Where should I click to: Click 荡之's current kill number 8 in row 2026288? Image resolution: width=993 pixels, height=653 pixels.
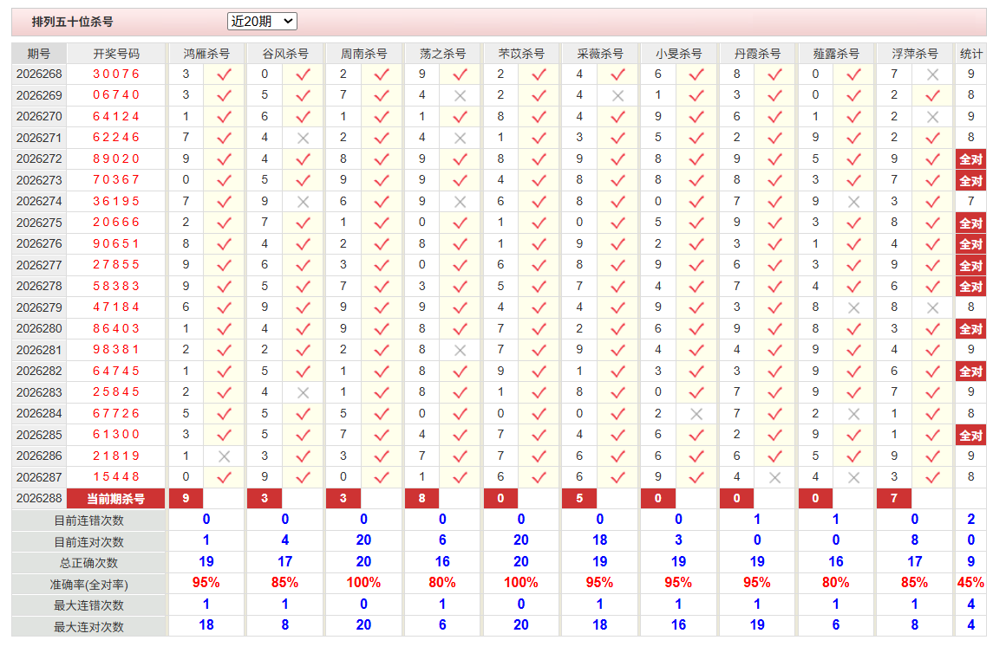click(x=421, y=498)
